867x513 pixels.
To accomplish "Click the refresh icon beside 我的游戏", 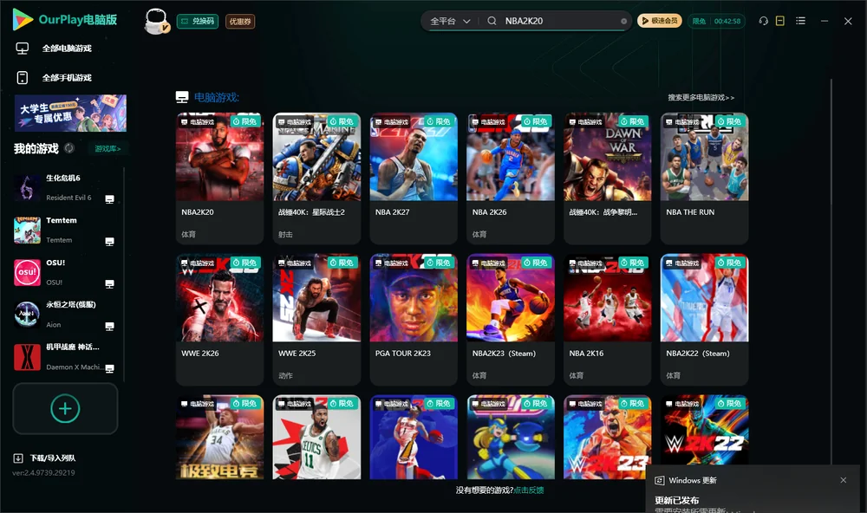I will [x=69, y=148].
